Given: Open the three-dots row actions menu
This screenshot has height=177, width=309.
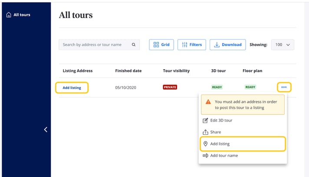Looking at the screenshot, I should click(x=284, y=87).
